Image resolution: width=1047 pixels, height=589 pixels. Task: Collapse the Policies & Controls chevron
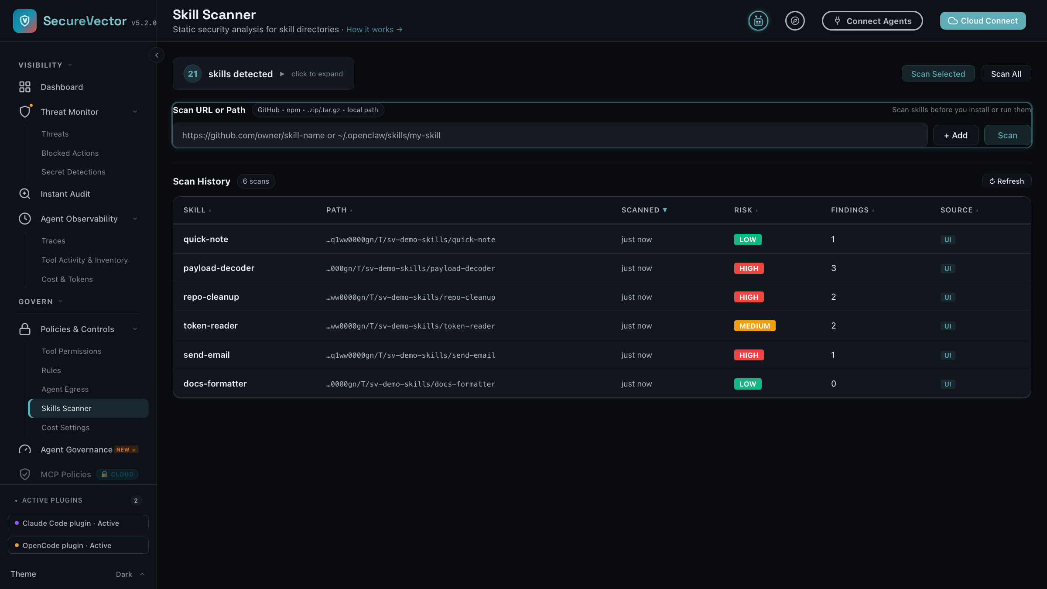click(135, 329)
